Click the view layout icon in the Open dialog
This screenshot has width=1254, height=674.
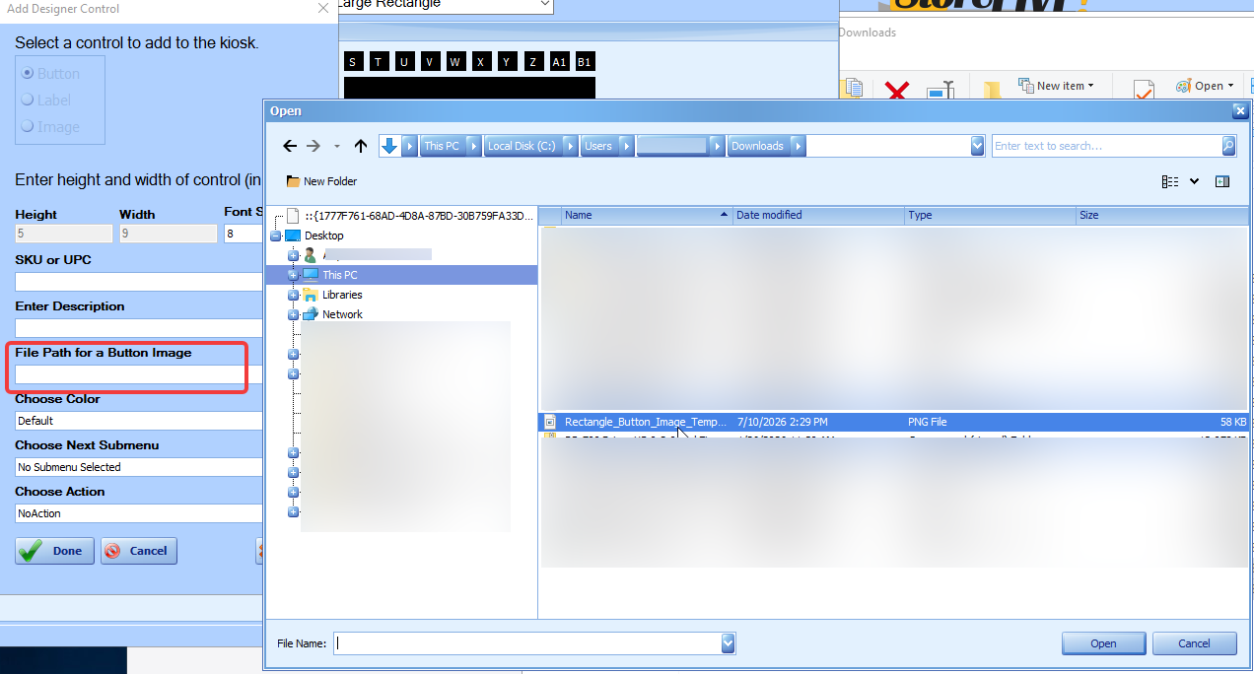point(1170,181)
